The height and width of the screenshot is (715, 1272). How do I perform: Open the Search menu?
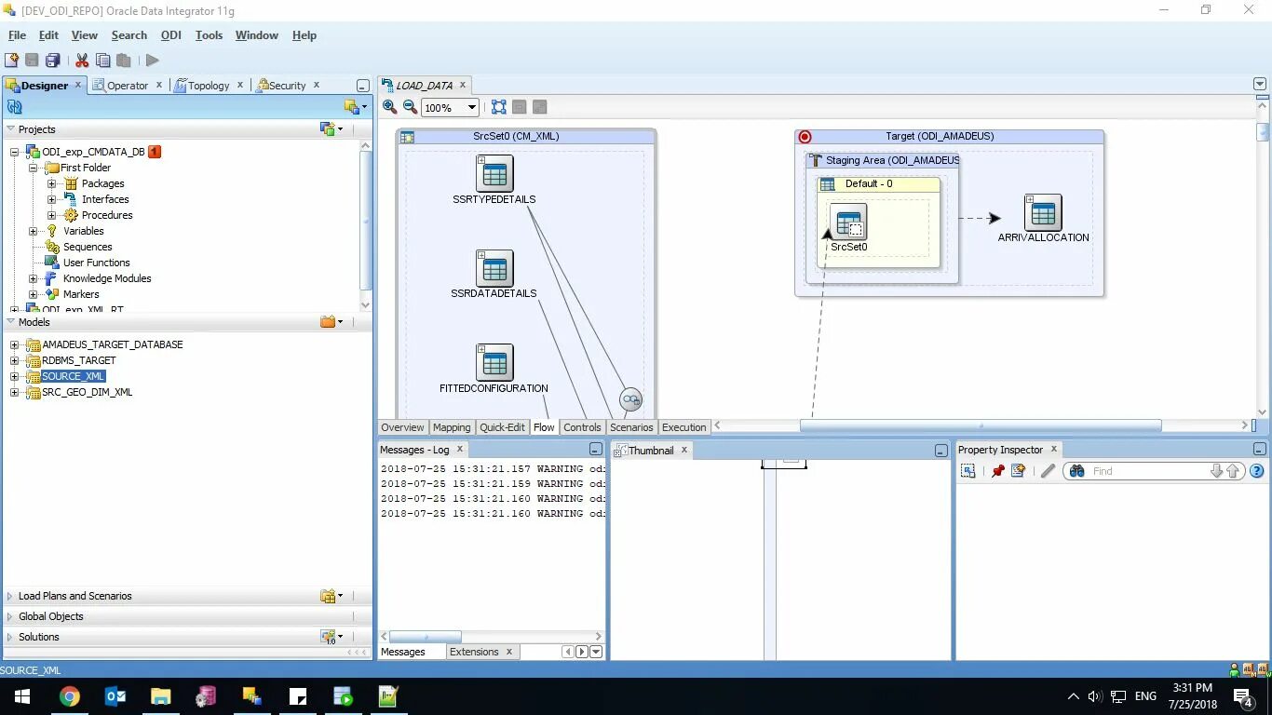click(x=129, y=35)
